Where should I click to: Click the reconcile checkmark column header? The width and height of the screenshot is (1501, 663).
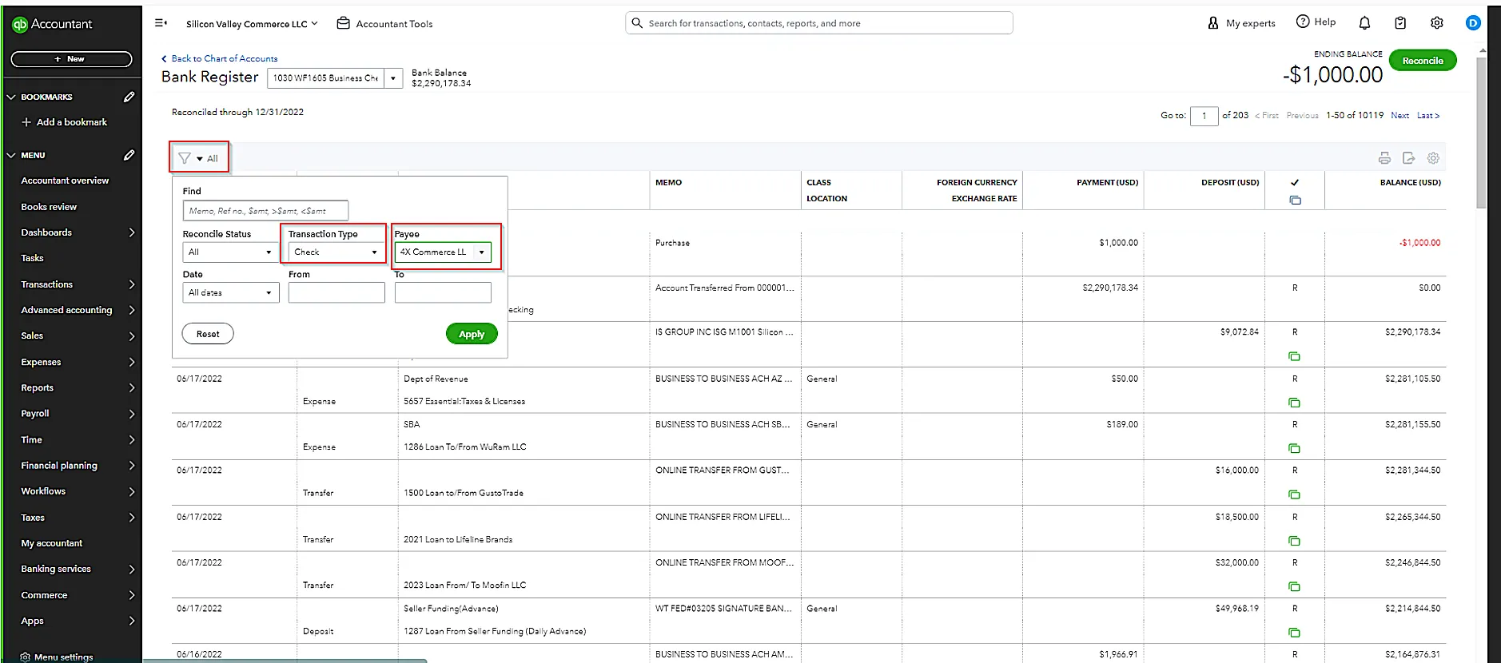1295,183
